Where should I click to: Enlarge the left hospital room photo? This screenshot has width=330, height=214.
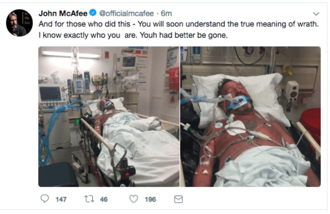pyautogui.click(x=109, y=116)
